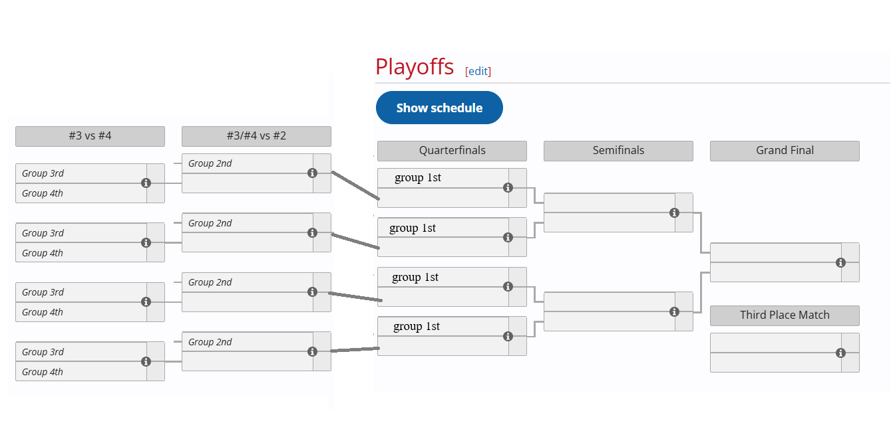Open info icon of top #3/#4 vs #2 match
Viewport: 895px width, 429px height.
coord(312,173)
